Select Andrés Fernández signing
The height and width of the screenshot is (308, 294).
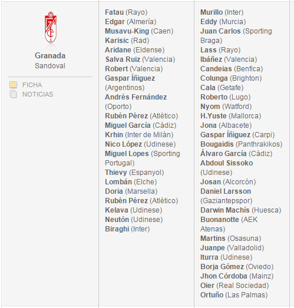click(x=136, y=97)
